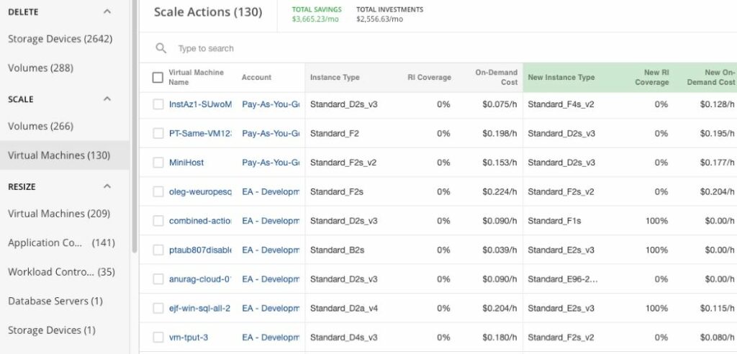Collapse the RESIZE section chevron
The image size is (737, 354).
pyautogui.click(x=107, y=186)
